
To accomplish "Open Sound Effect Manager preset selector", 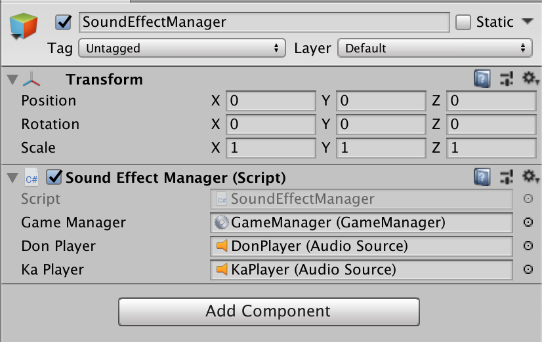I will point(507,178).
